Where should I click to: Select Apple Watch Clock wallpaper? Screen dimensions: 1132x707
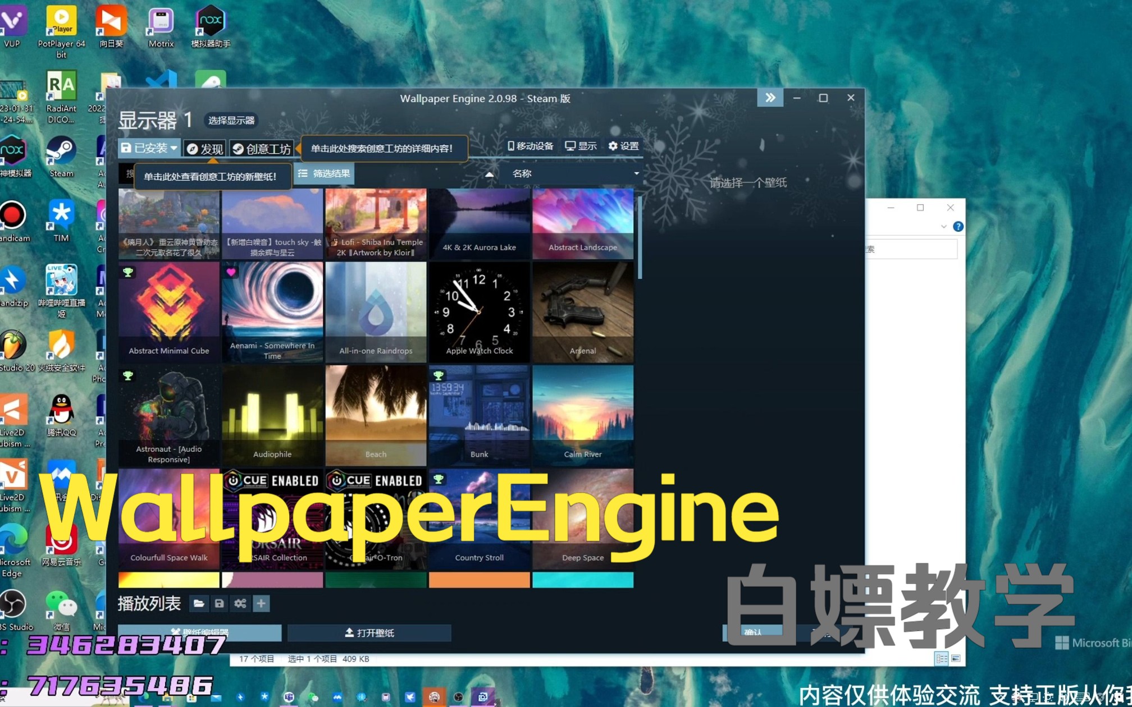pos(479,312)
